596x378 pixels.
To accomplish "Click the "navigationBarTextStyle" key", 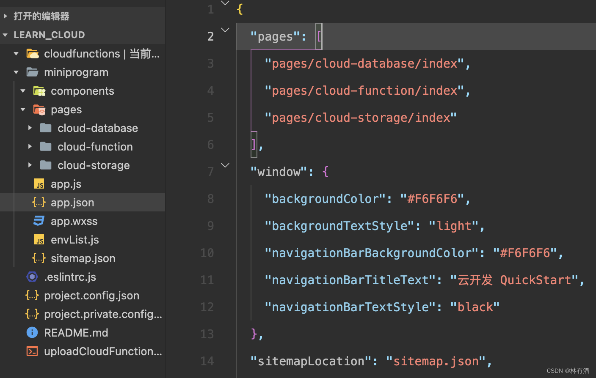I will (350, 307).
